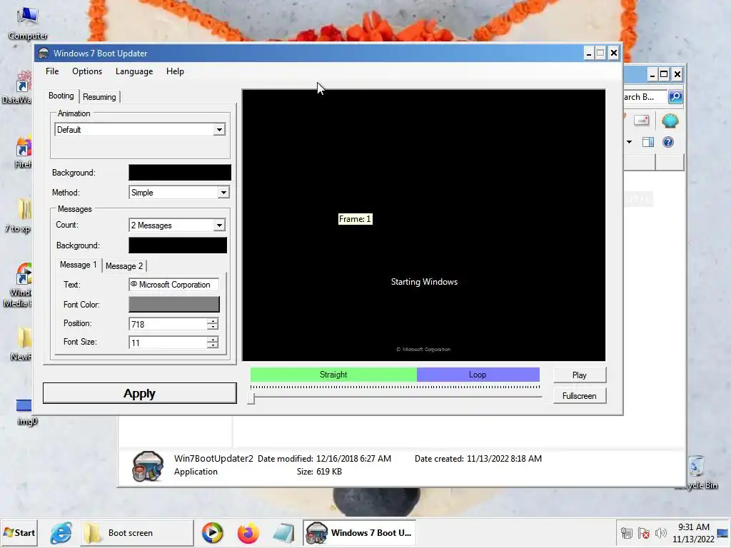Image resolution: width=731 pixels, height=548 pixels.
Task: Open the Computer desktop icon
Action: click(28, 24)
